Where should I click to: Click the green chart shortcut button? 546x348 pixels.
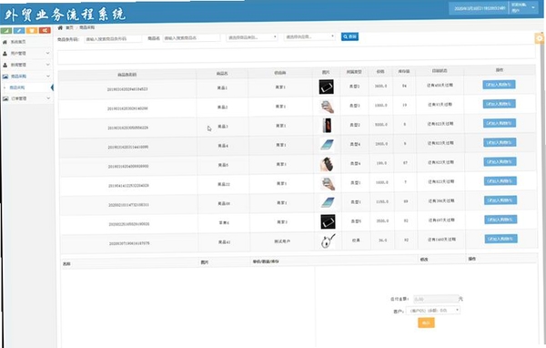[6, 31]
